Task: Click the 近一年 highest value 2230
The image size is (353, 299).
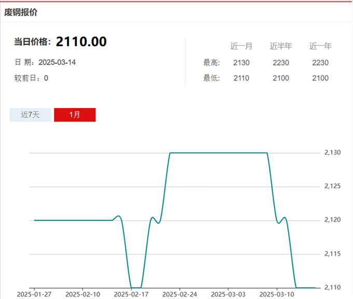Action: pos(320,63)
